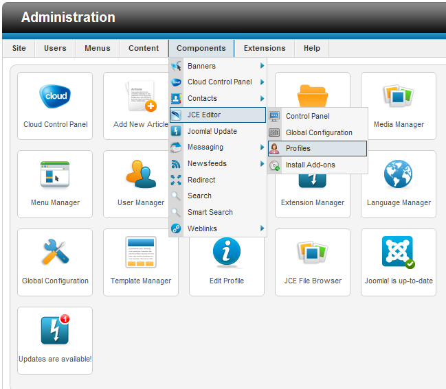The image size is (446, 389).
Task: Select JCE Editor in Components menu
Action: coord(218,115)
